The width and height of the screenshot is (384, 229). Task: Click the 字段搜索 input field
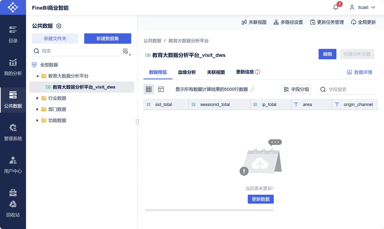pyautogui.click(x=346, y=90)
